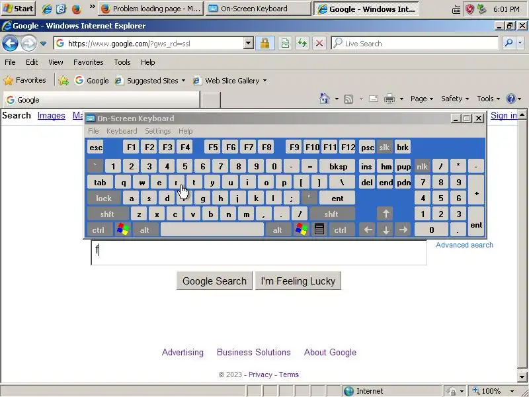
Task: Click the Images link on Google page
Action: click(x=52, y=115)
